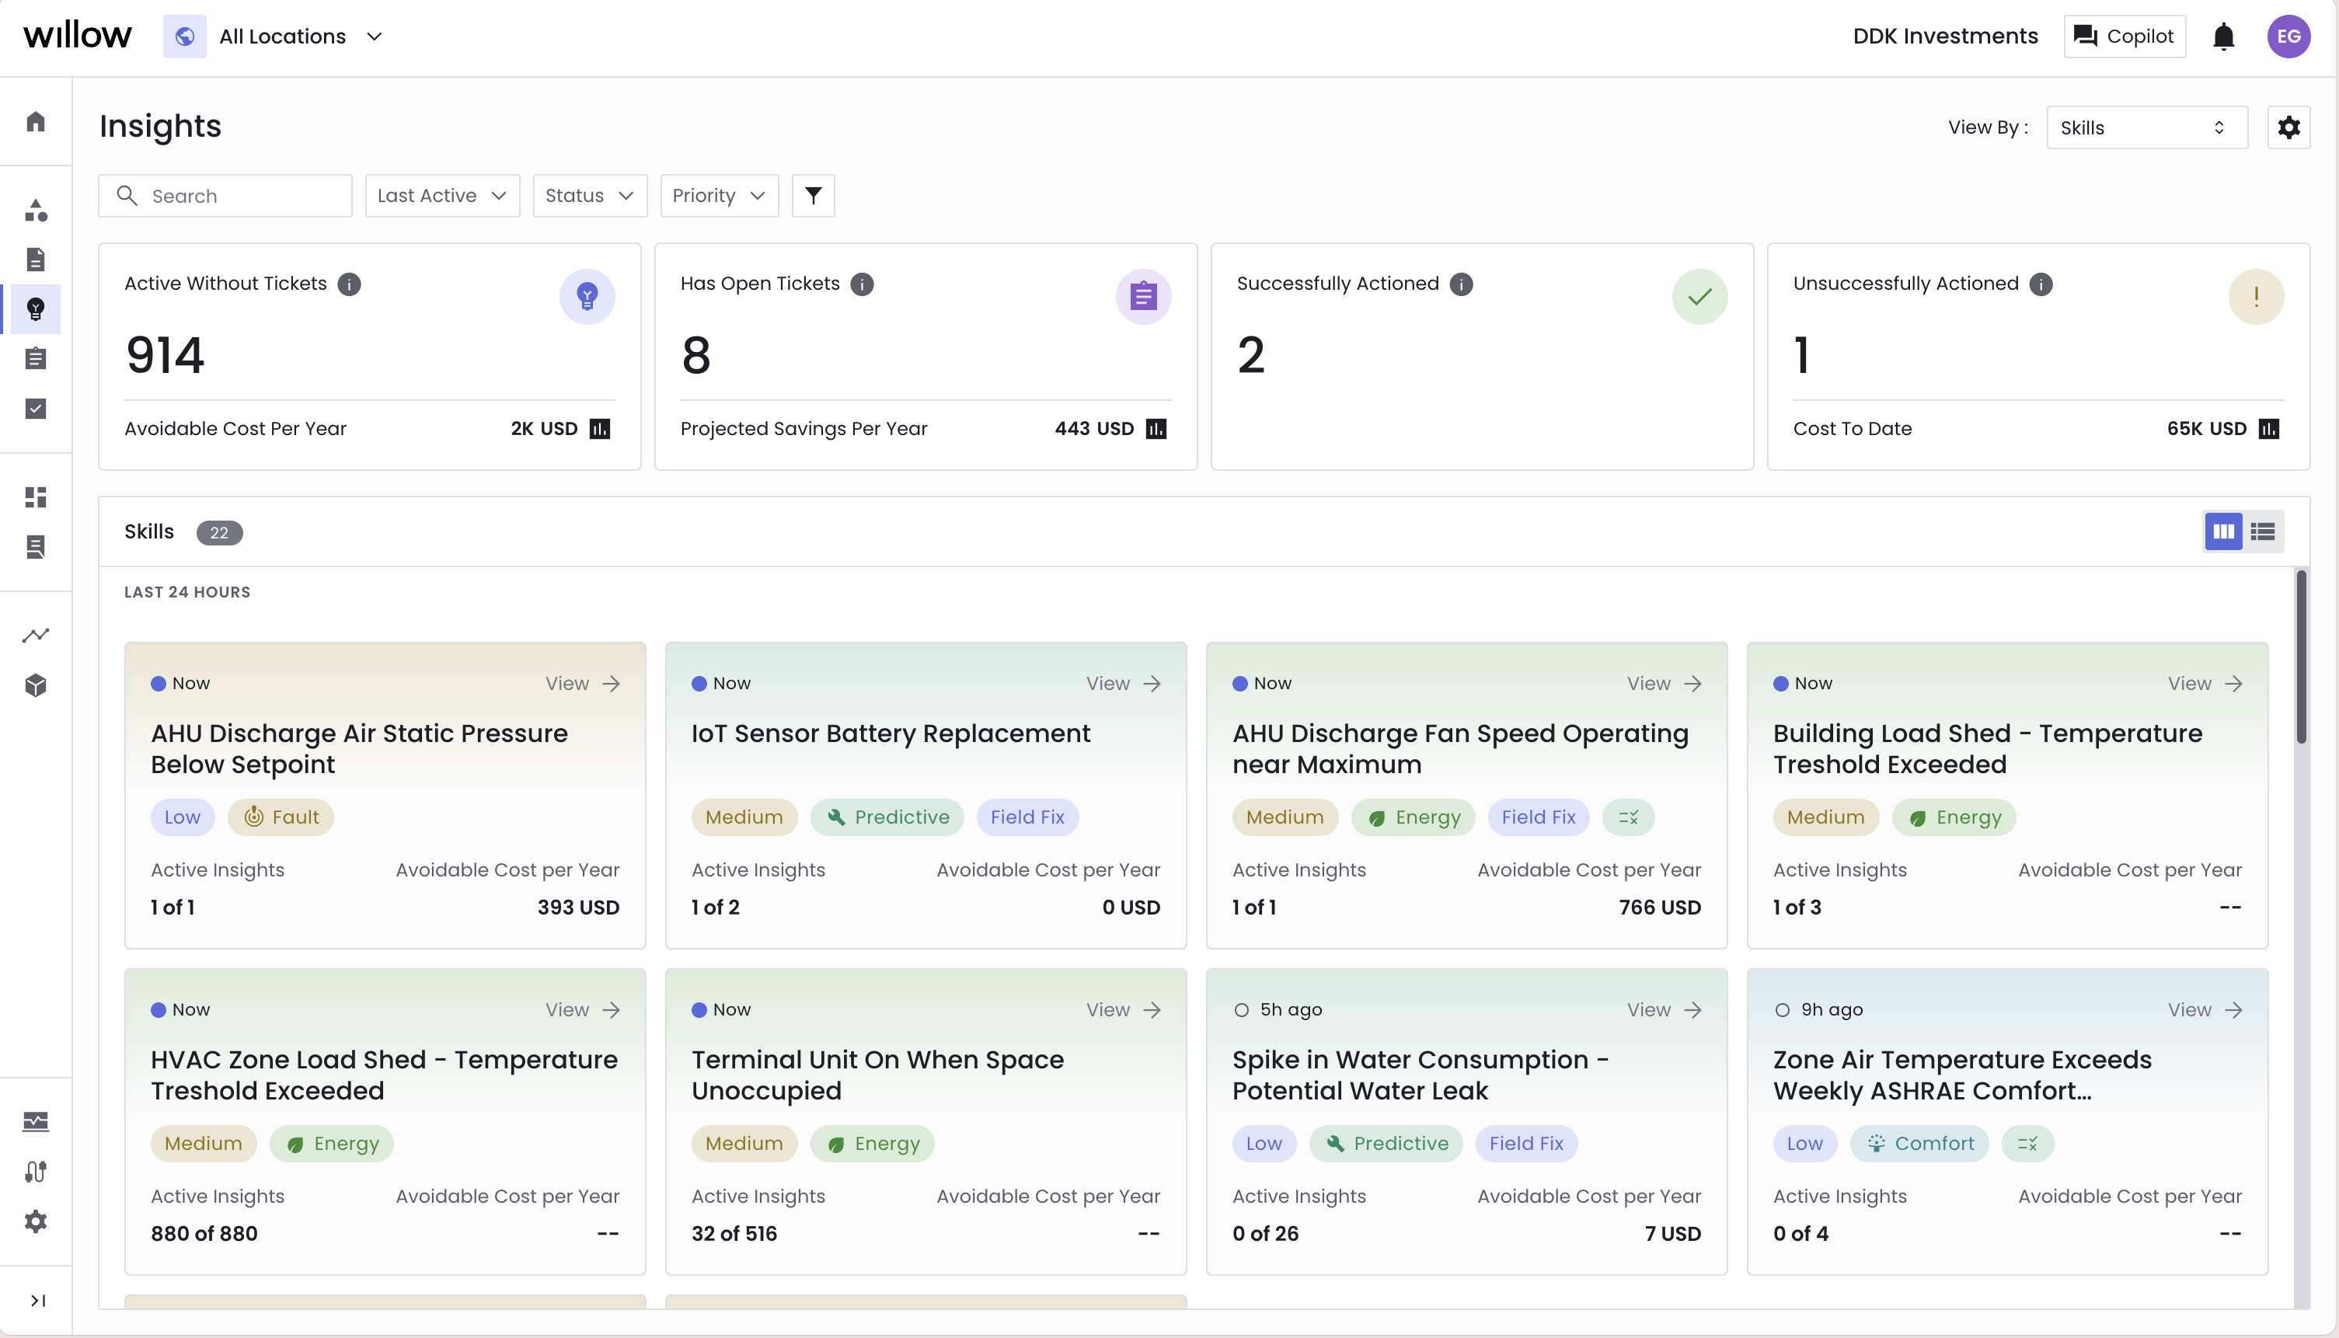Open the View By Skills selector
Viewport: 2339px width, 1338px height.
click(x=2145, y=127)
